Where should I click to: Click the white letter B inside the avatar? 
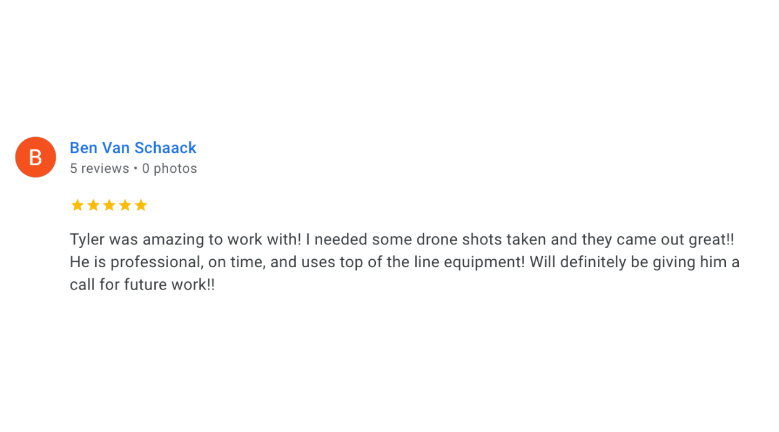[36, 158]
